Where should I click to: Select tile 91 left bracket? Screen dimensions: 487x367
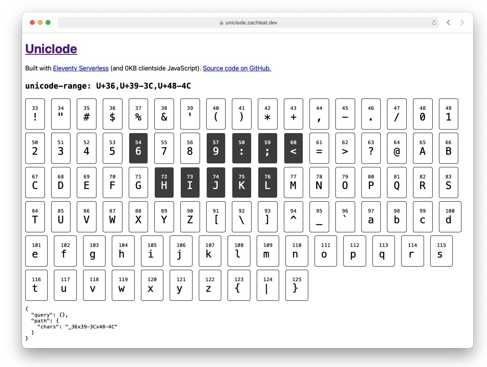(x=216, y=217)
